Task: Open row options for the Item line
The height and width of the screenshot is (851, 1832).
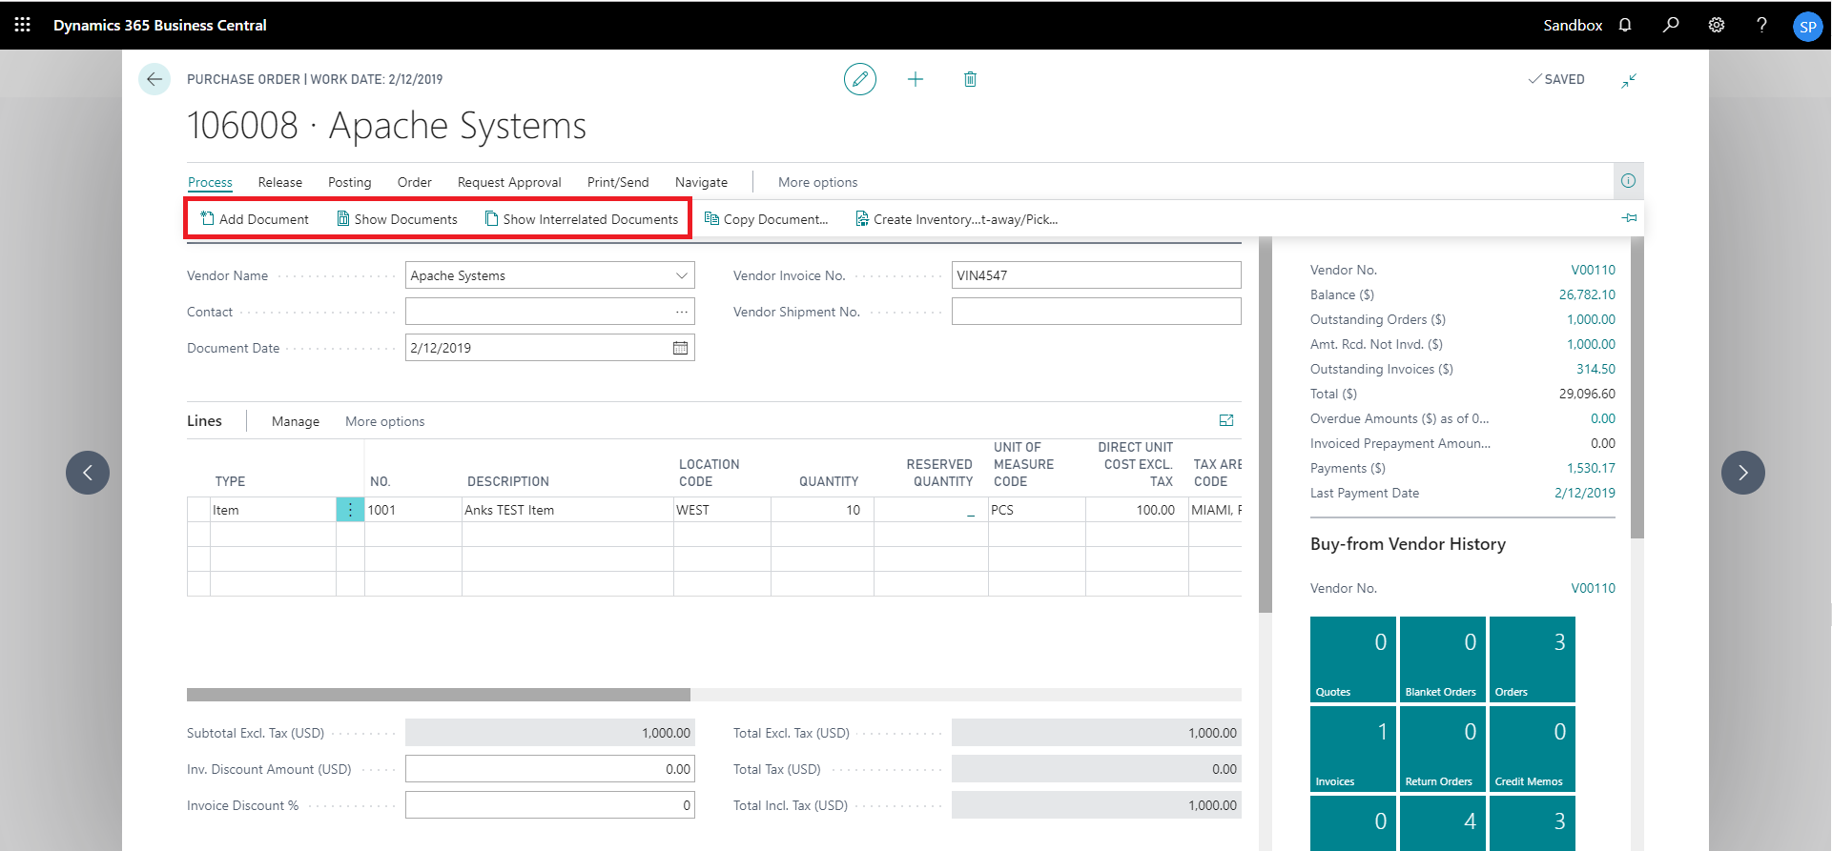Action: coord(350,510)
